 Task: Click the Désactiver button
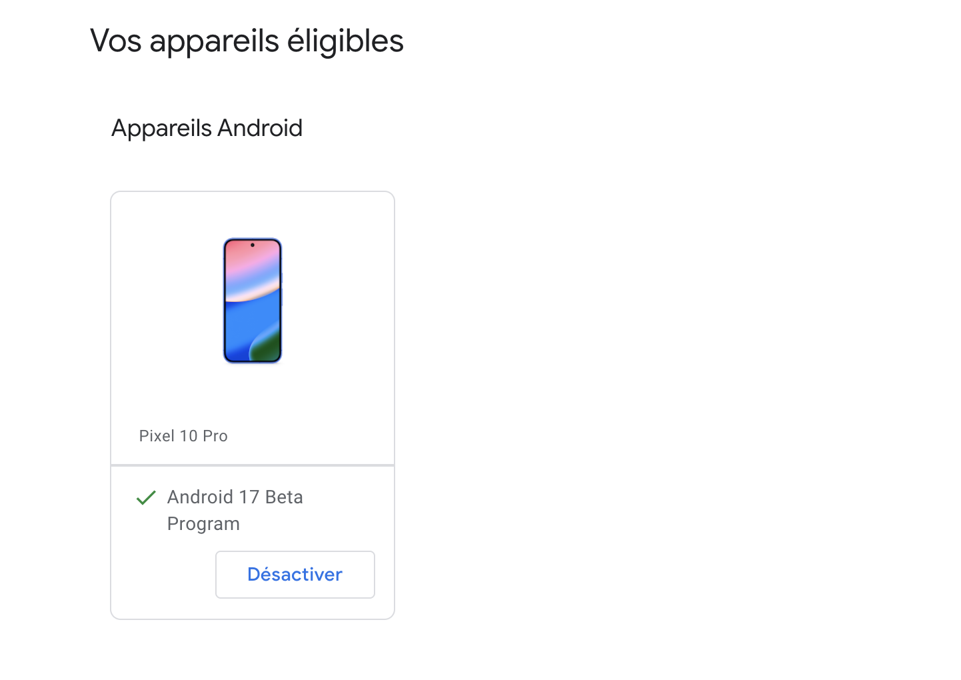(x=295, y=574)
